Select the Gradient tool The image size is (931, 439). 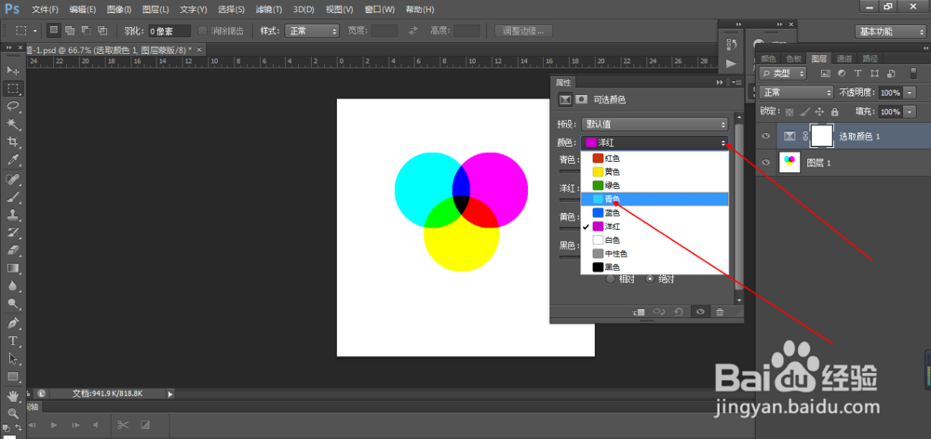pos(12,268)
